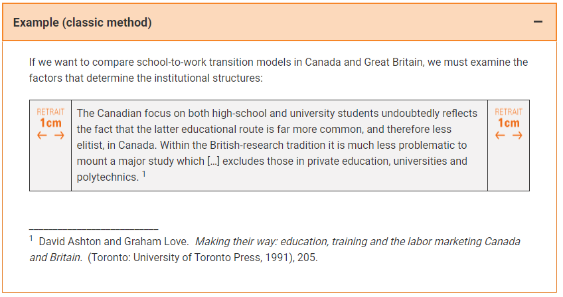Click the right arrow under left 1cm
Image resolution: width=563 pixels, height=297 pixels.
coord(59,136)
